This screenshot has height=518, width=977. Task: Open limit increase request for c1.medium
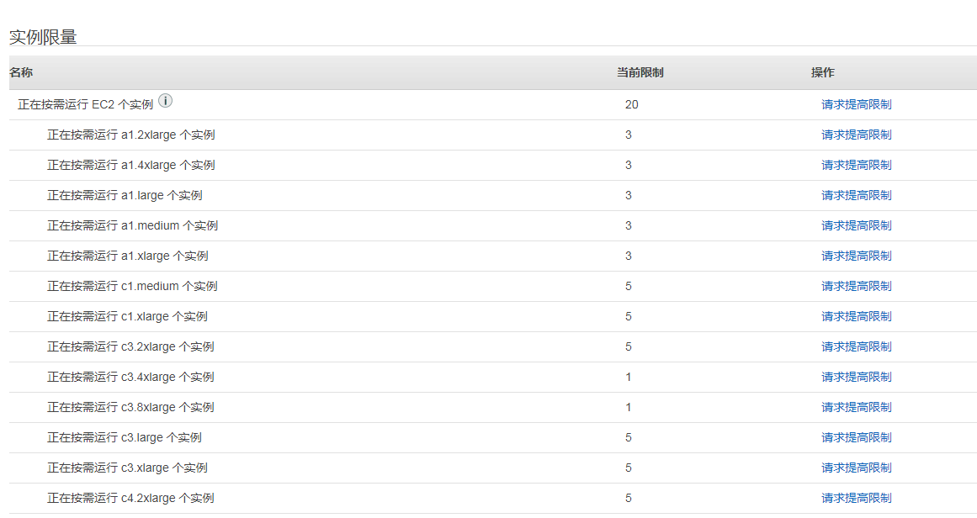pos(856,286)
